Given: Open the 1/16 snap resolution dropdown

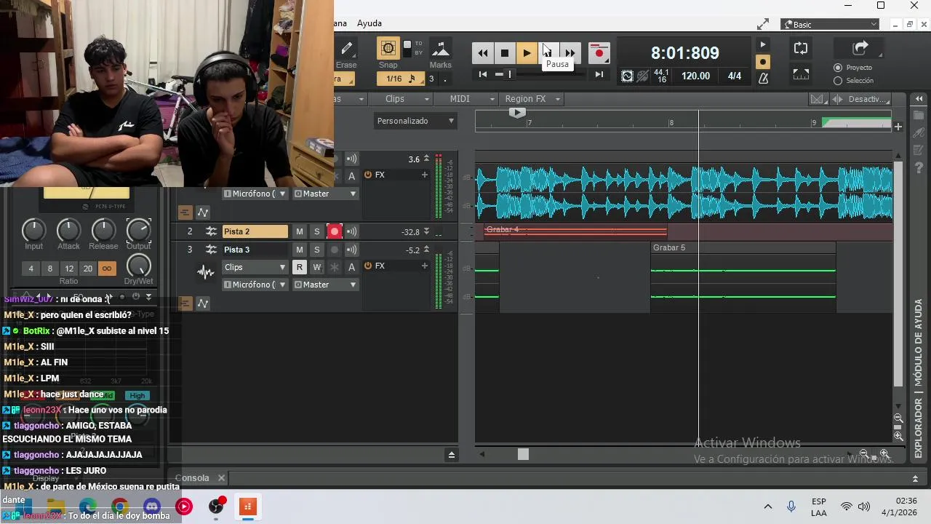Looking at the screenshot, I should [x=401, y=79].
